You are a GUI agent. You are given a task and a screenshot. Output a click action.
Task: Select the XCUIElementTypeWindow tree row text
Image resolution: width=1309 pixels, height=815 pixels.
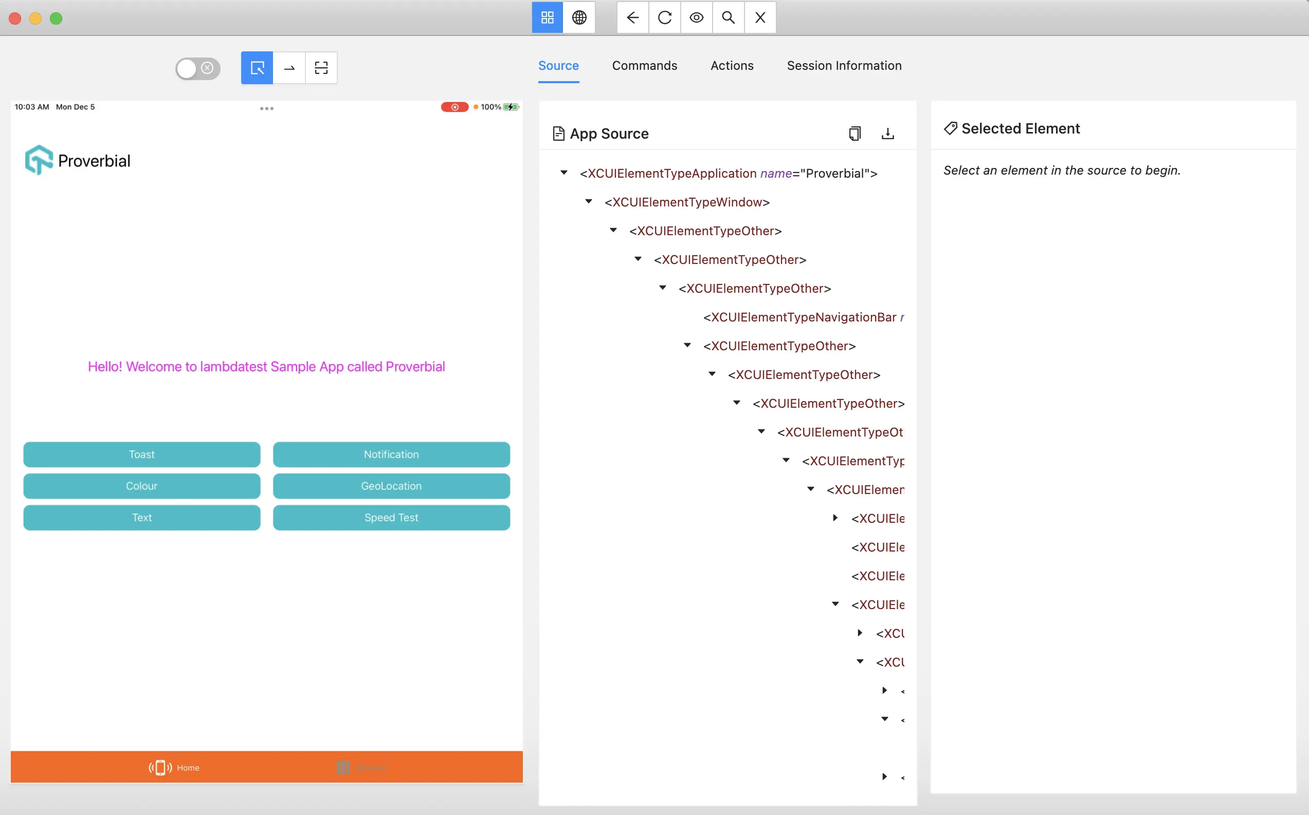(x=687, y=202)
